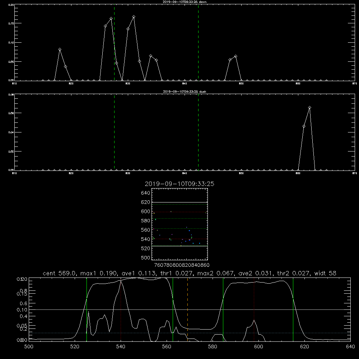Click the left green dashed line in dawn plot

(114, 43)
